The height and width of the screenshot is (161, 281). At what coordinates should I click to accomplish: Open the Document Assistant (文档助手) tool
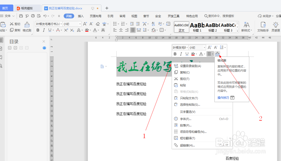(263, 27)
